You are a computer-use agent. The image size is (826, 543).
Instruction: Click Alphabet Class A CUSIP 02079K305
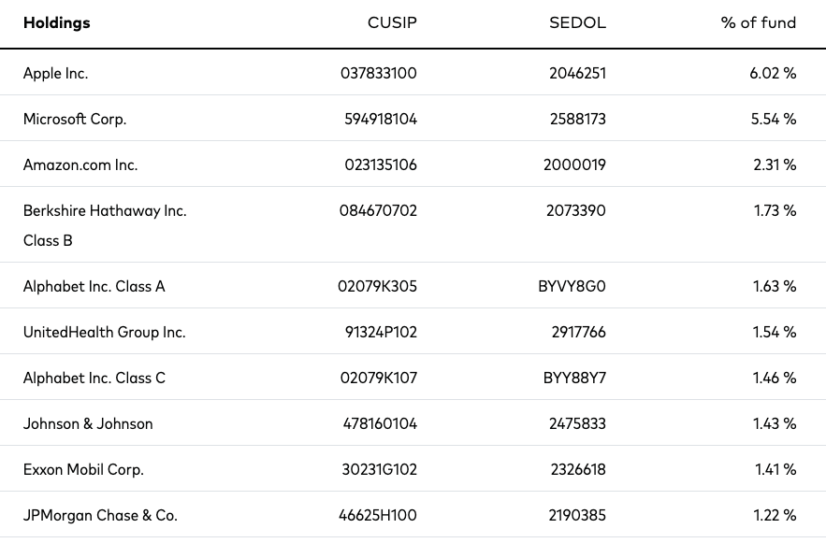377,286
